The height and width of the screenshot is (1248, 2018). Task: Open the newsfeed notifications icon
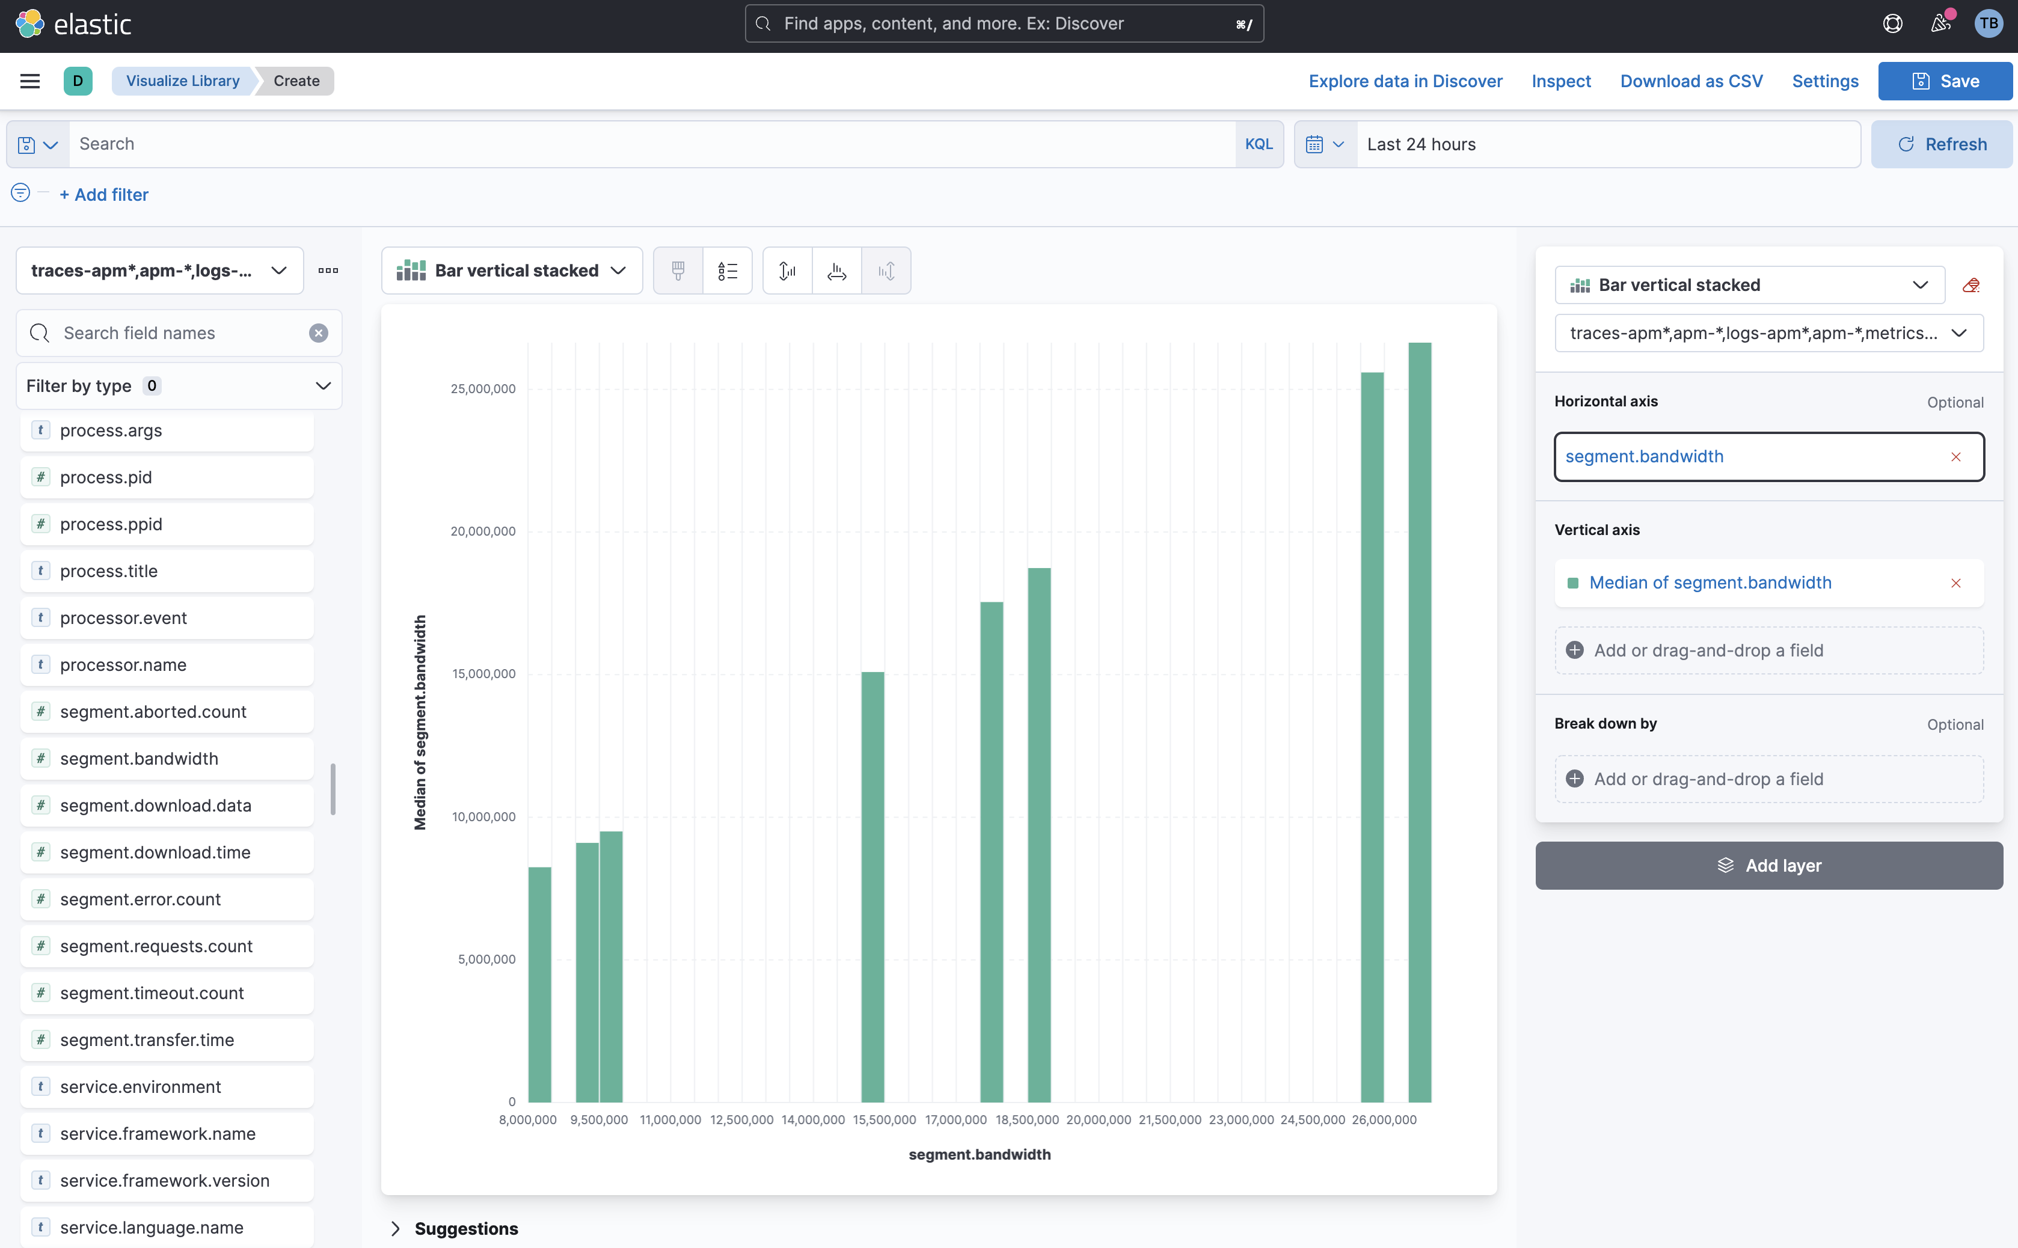coord(1940,24)
